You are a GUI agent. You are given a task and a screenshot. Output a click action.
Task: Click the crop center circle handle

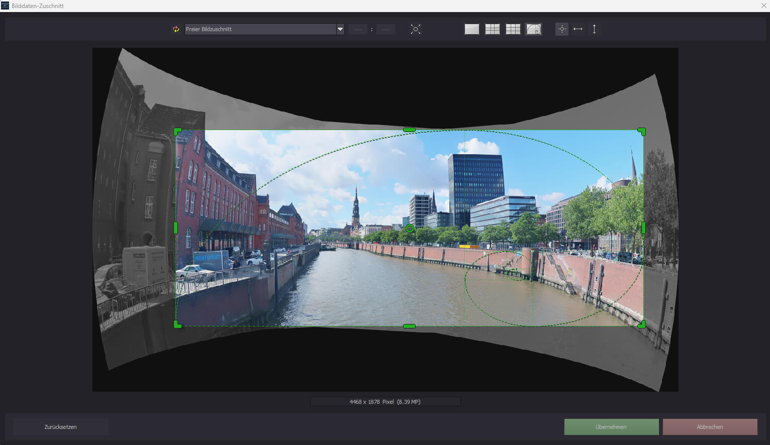(410, 229)
